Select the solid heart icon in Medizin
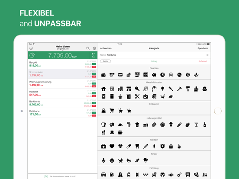Image resolution: width=239 pixels, height=179 pixels. click(112, 146)
